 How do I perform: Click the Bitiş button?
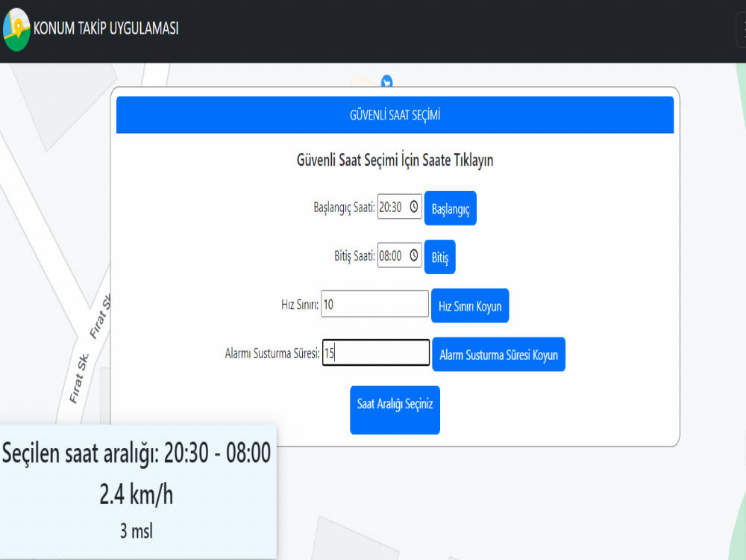[439, 257]
